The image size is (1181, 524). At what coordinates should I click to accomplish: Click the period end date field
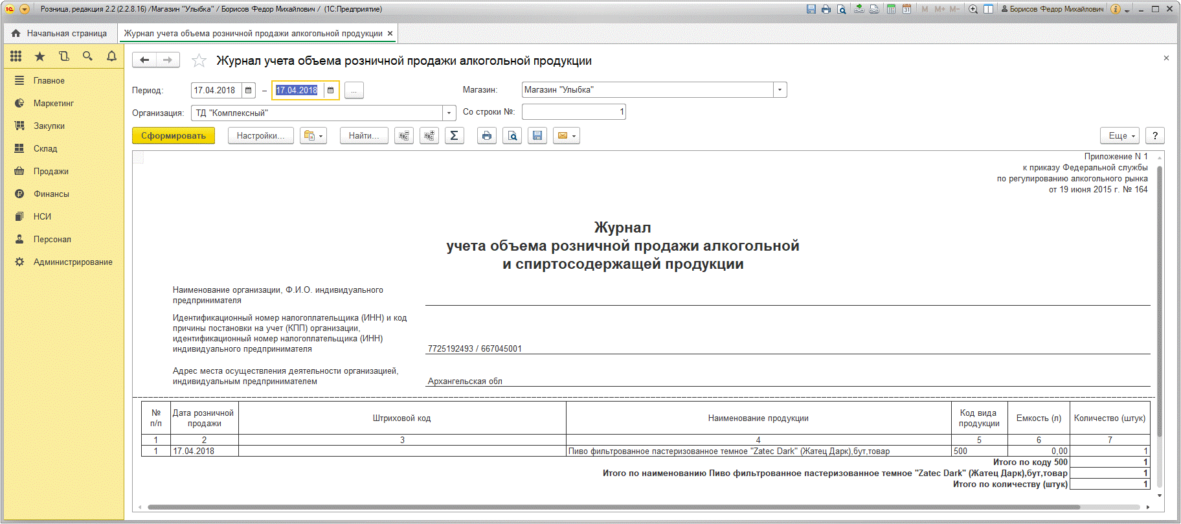[298, 91]
